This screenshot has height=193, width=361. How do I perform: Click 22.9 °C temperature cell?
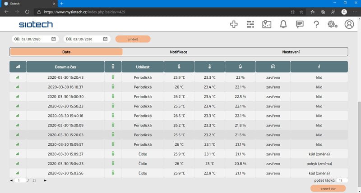209,173
